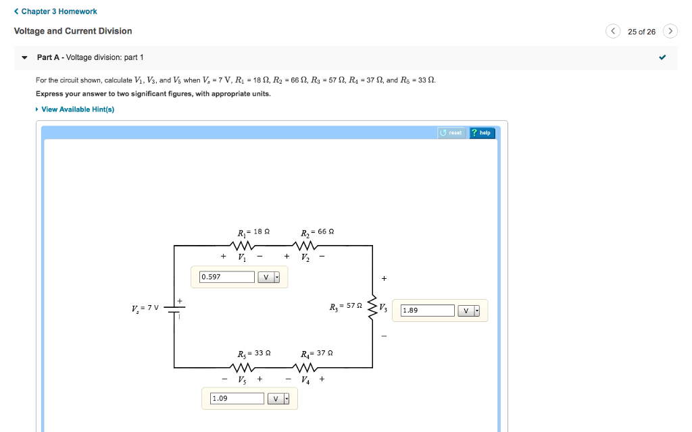Click left arrow to return to item 24
This screenshot has height=432, width=692.
tap(613, 31)
